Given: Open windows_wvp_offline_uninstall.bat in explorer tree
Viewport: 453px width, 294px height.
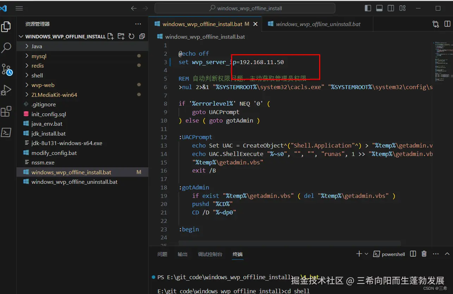Looking at the screenshot, I should (82, 182).
